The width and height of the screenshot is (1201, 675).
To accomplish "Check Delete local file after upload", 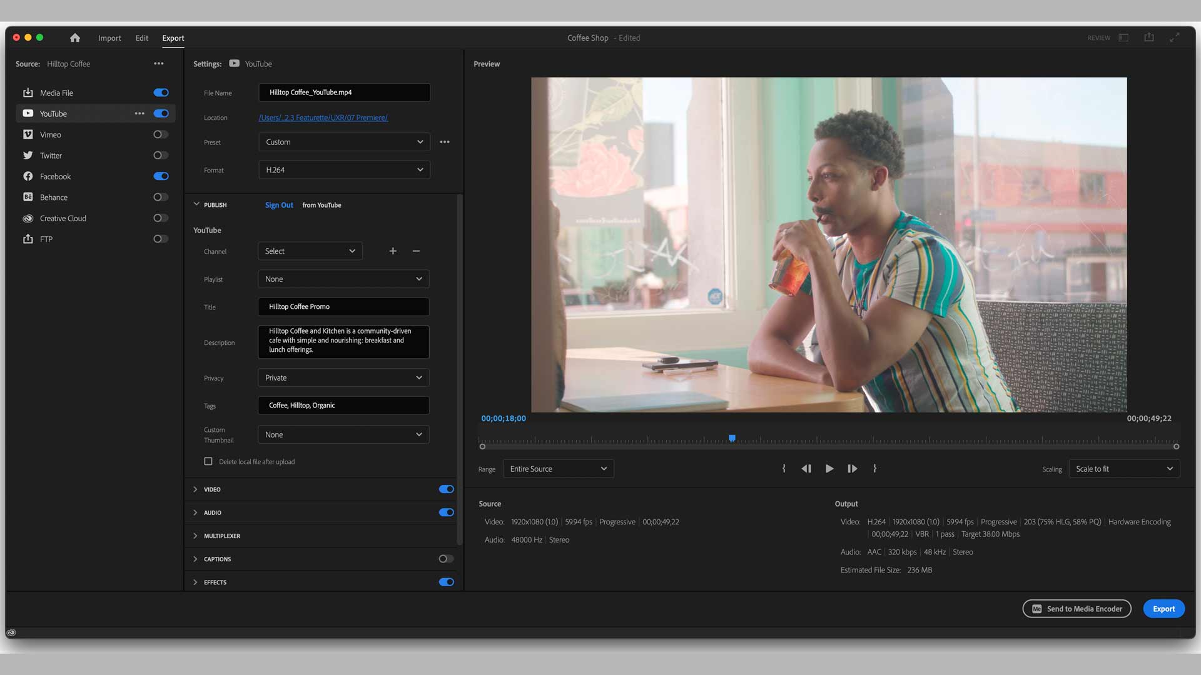I will [208, 462].
